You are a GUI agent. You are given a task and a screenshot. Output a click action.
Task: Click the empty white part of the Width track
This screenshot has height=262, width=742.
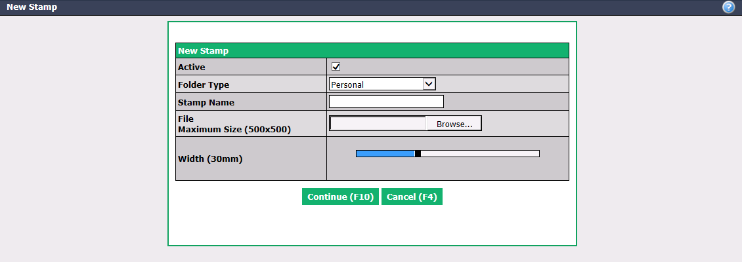click(x=480, y=153)
